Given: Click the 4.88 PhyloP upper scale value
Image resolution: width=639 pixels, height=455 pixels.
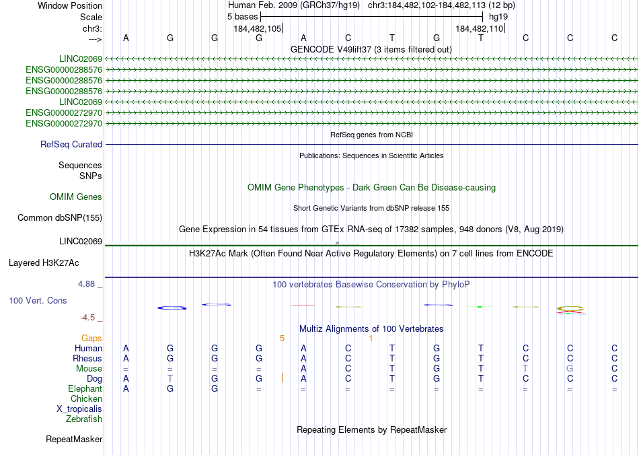Looking at the screenshot, I should 86,284.
